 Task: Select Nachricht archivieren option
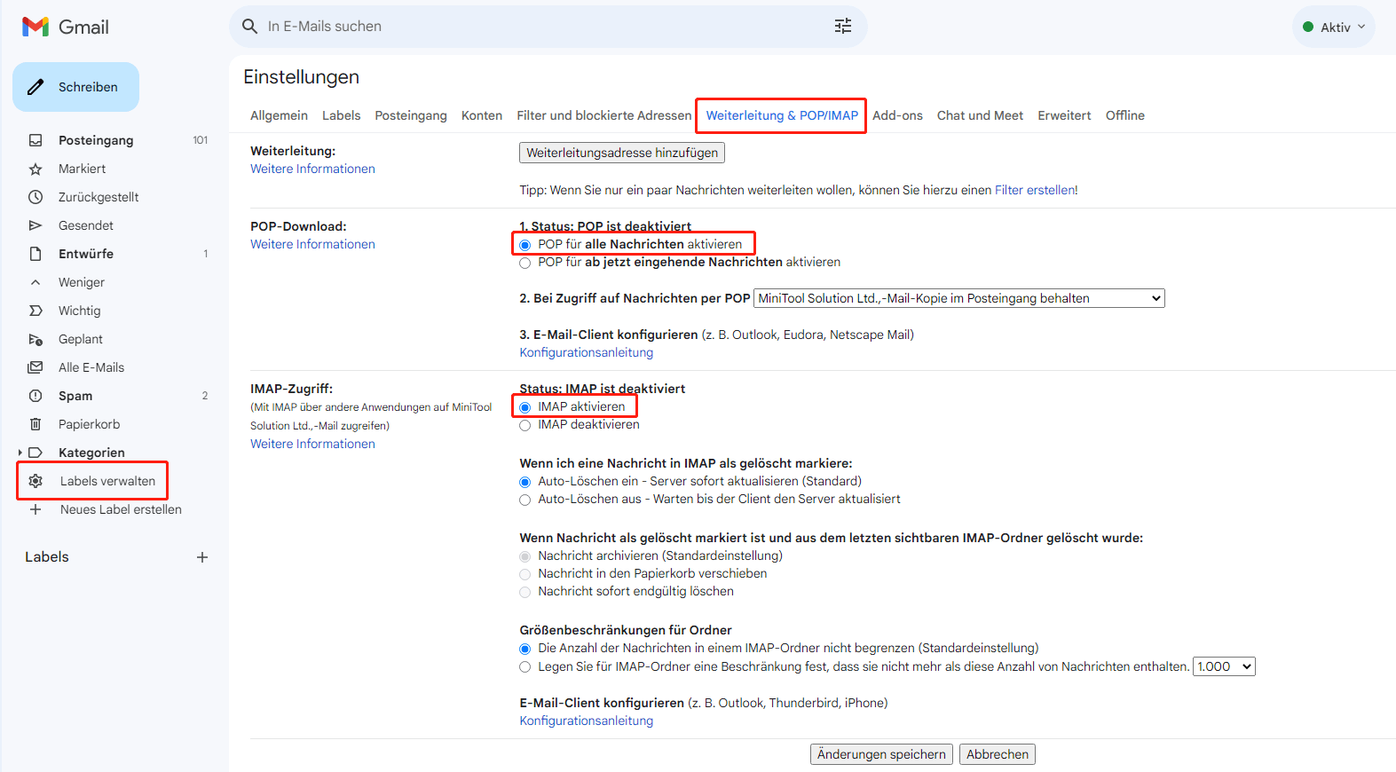tap(525, 556)
